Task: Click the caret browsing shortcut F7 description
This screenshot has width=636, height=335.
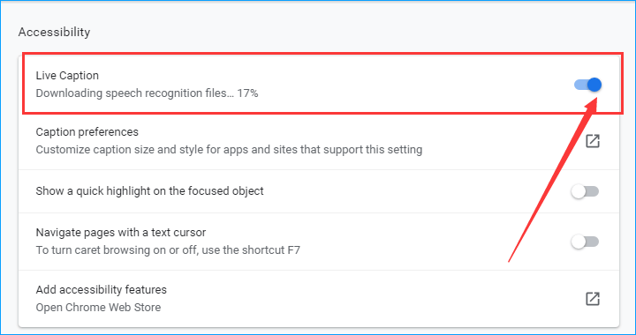Action: click(x=168, y=250)
